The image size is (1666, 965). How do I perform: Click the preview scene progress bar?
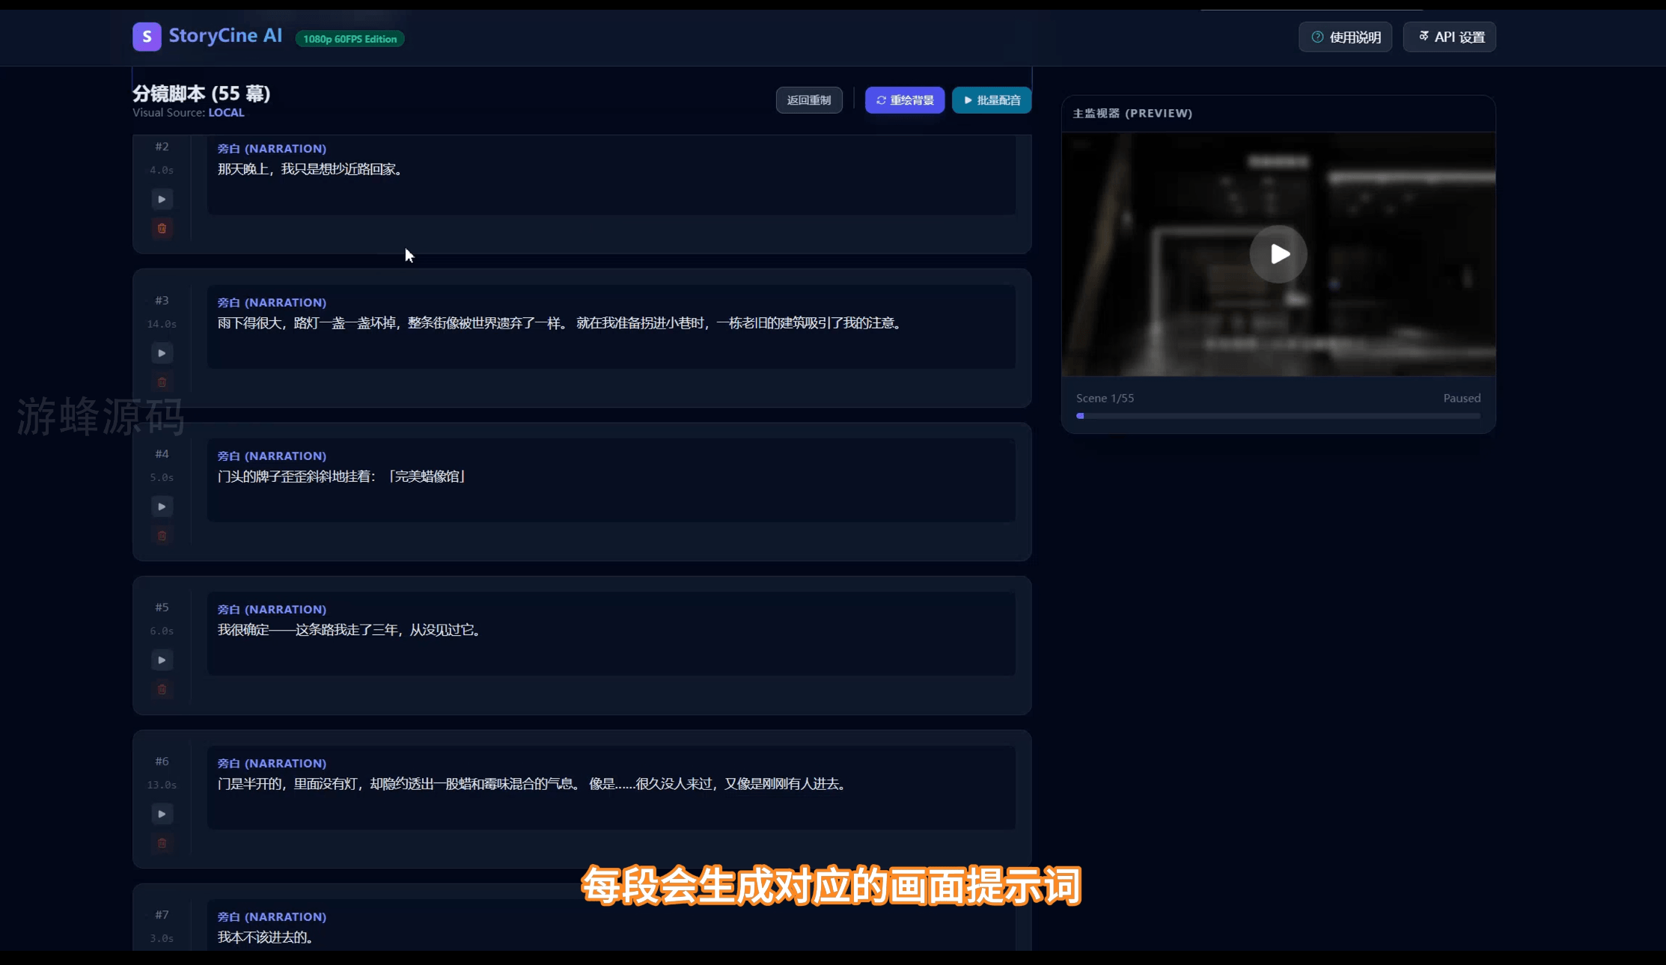(x=1278, y=416)
